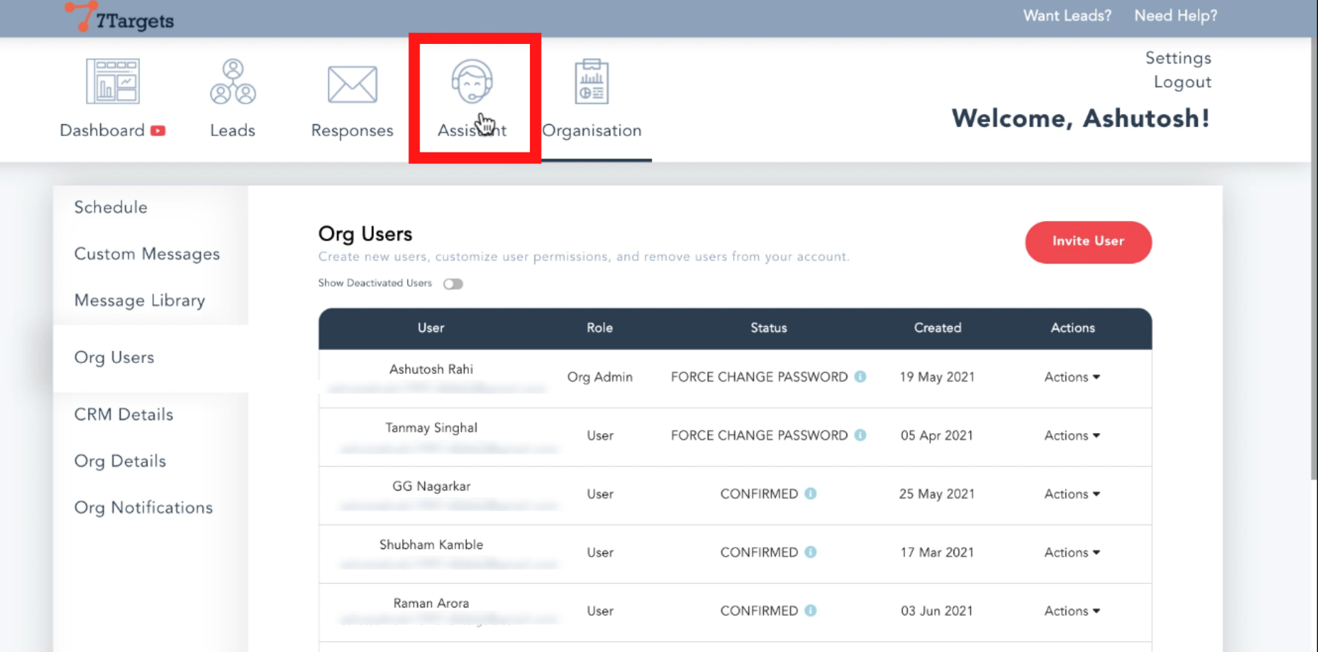The image size is (1318, 652).
Task: Open Actions dropdown for Tanmay Singhal
Action: 1072,435
